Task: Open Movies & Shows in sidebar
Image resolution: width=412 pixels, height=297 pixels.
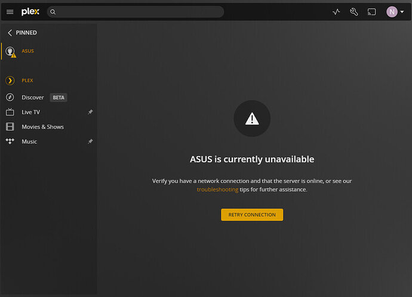Action: coord(42,126)
